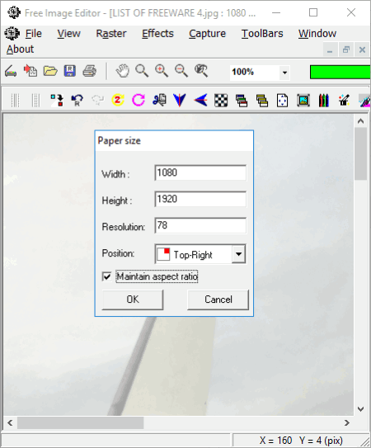Click the import file icon with red arrow
Screen dimensions: 371x448
(x=30, y=71)
